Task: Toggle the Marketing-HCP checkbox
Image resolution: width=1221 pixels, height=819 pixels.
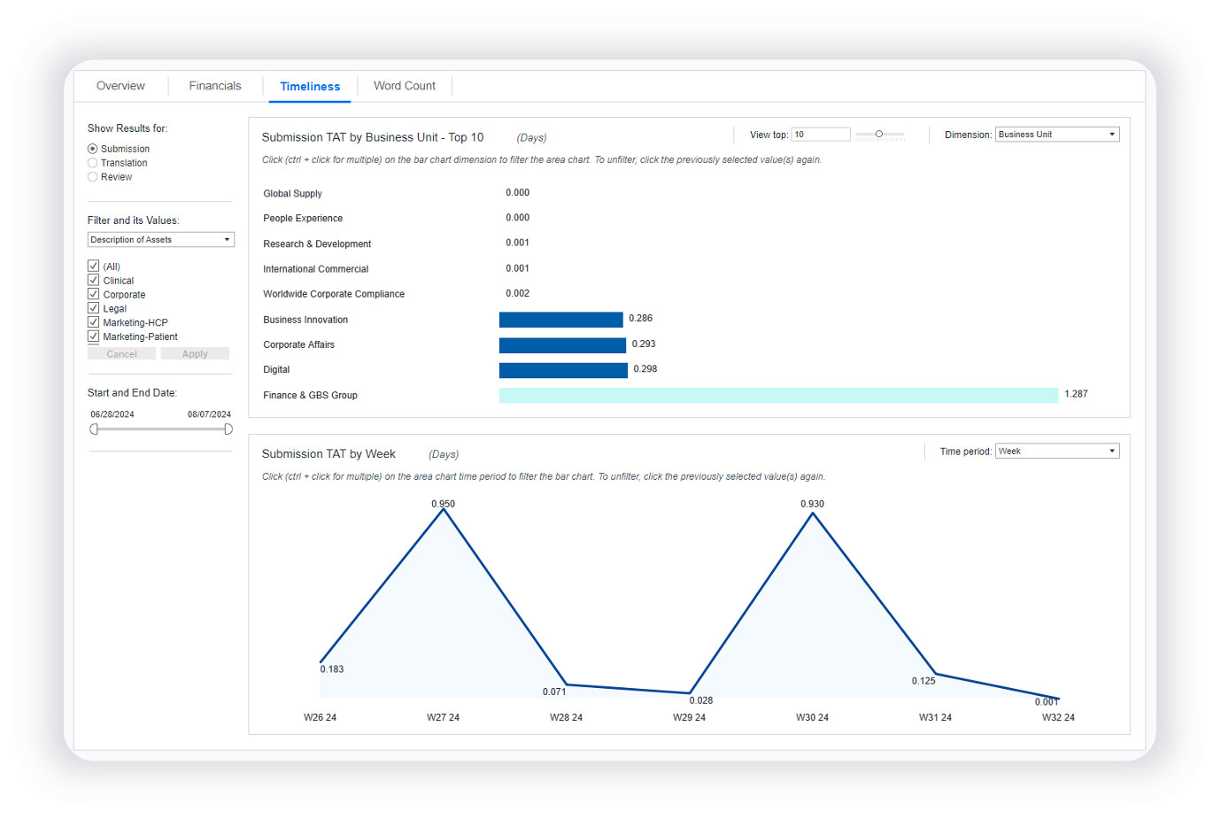Action: point(94,322)
